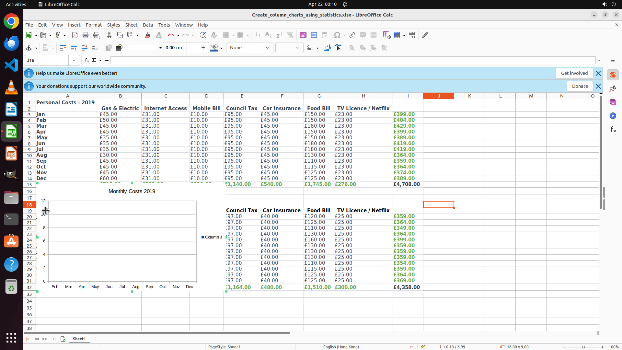Viewport: 622px width, 350px height.
Task: Click the Cut scissors icon
Action: pos(109,35)
